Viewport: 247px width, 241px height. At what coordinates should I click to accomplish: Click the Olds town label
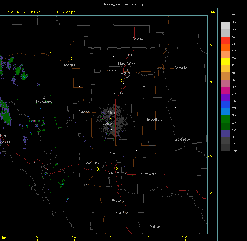click(x=111, y=113)
